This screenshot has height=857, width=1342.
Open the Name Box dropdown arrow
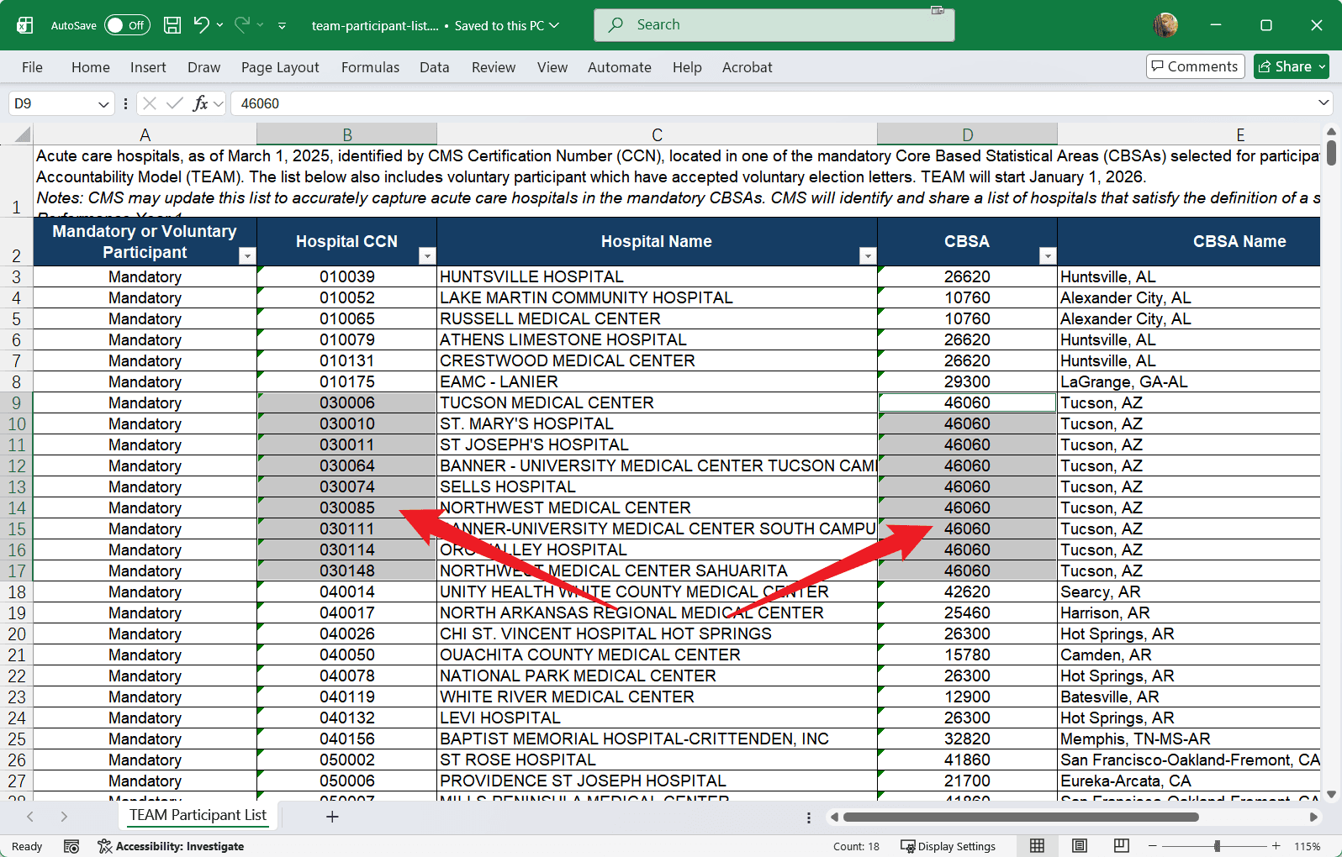tap(103, 104)
